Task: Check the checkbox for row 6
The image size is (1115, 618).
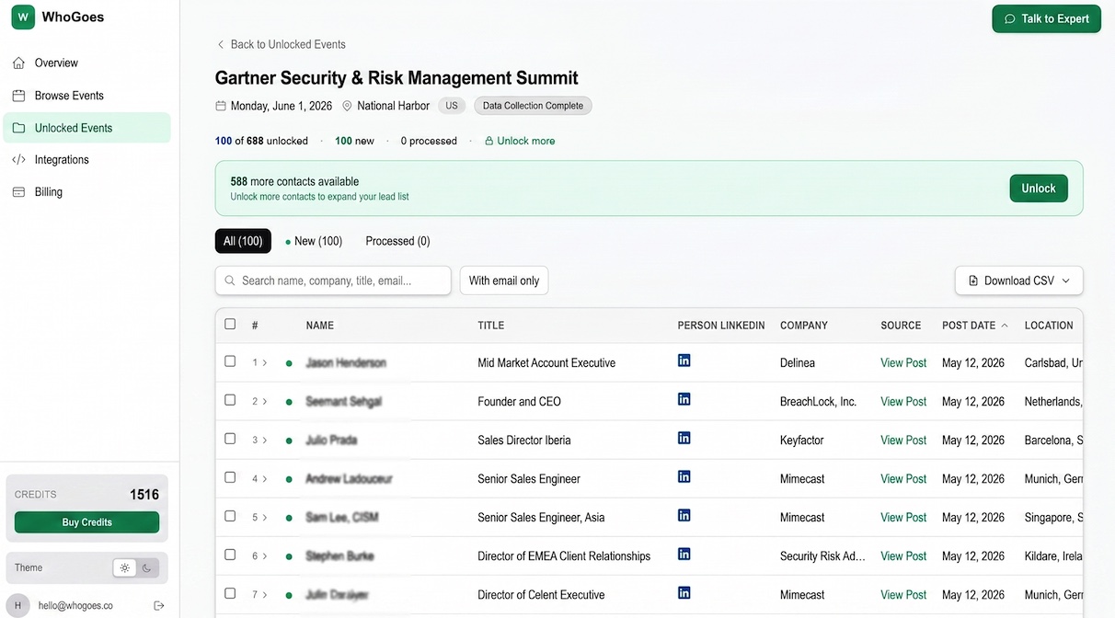Action: click(230, 555)
